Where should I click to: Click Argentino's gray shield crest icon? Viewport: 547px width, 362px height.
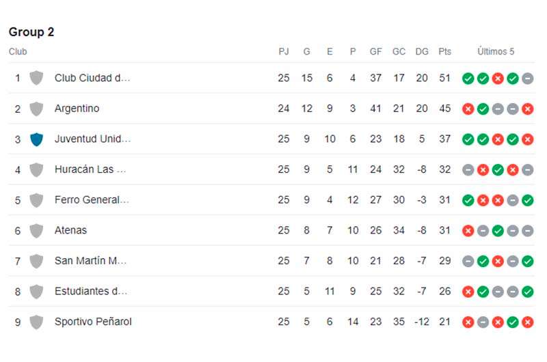coord(37,109)
